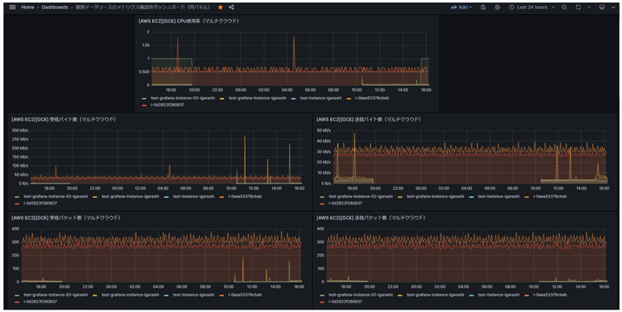Click blue legend swatch in 受信パケット数 panel
The image size is (622, 312).
[166, 296]
